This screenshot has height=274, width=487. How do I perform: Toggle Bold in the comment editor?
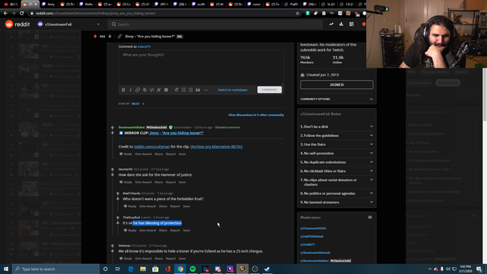click(123, 90)
